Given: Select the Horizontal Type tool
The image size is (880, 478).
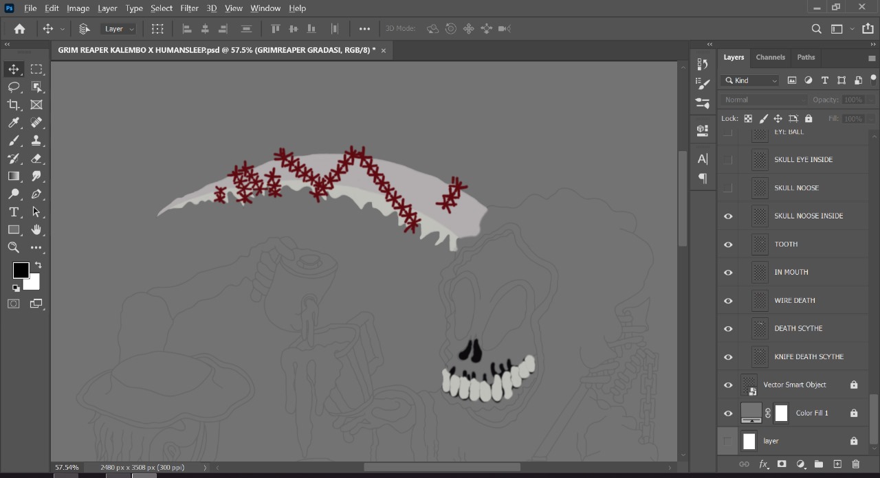Looking at the screenshot, I should [14, 212].
